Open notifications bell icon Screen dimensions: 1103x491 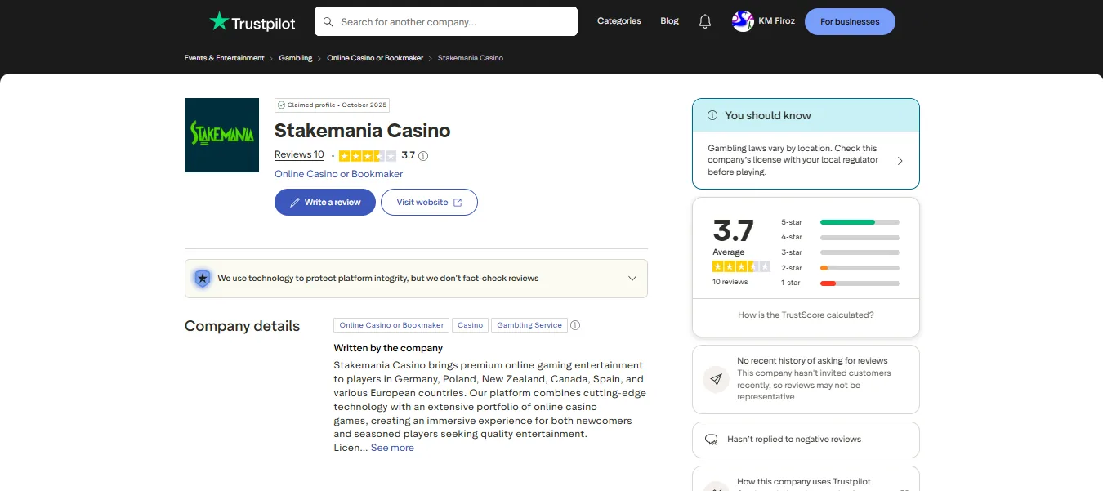[x=705, y=22]
